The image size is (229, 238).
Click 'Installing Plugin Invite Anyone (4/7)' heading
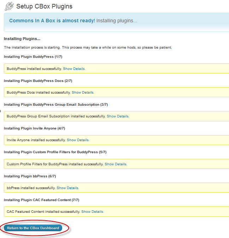[x=35, y=128]
